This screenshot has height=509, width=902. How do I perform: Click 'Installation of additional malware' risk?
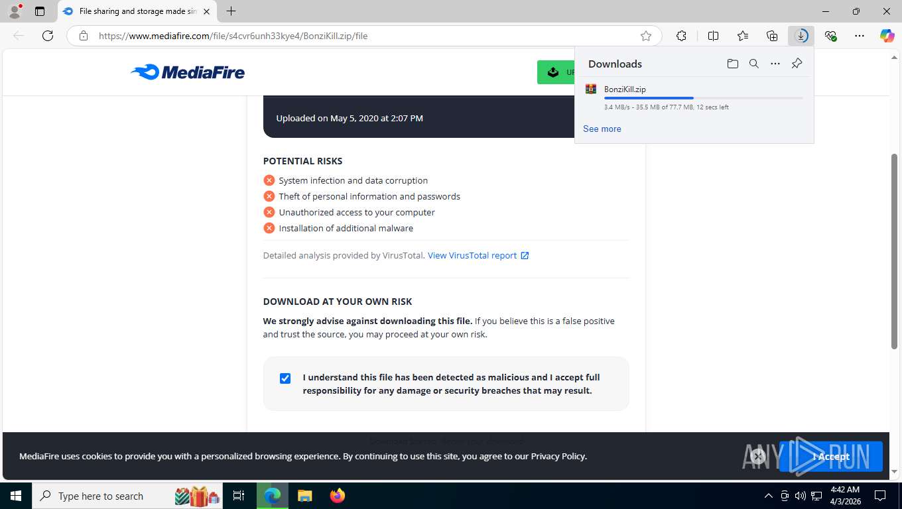[346, 228]
